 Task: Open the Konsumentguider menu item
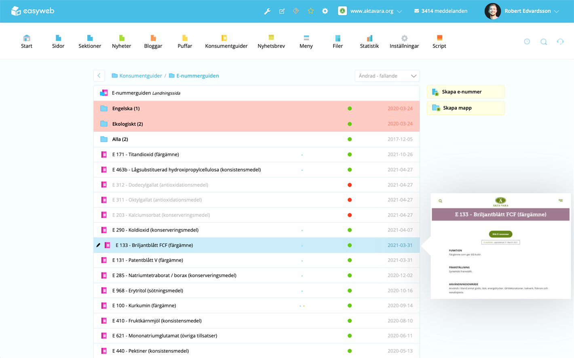tap(226, 42)
